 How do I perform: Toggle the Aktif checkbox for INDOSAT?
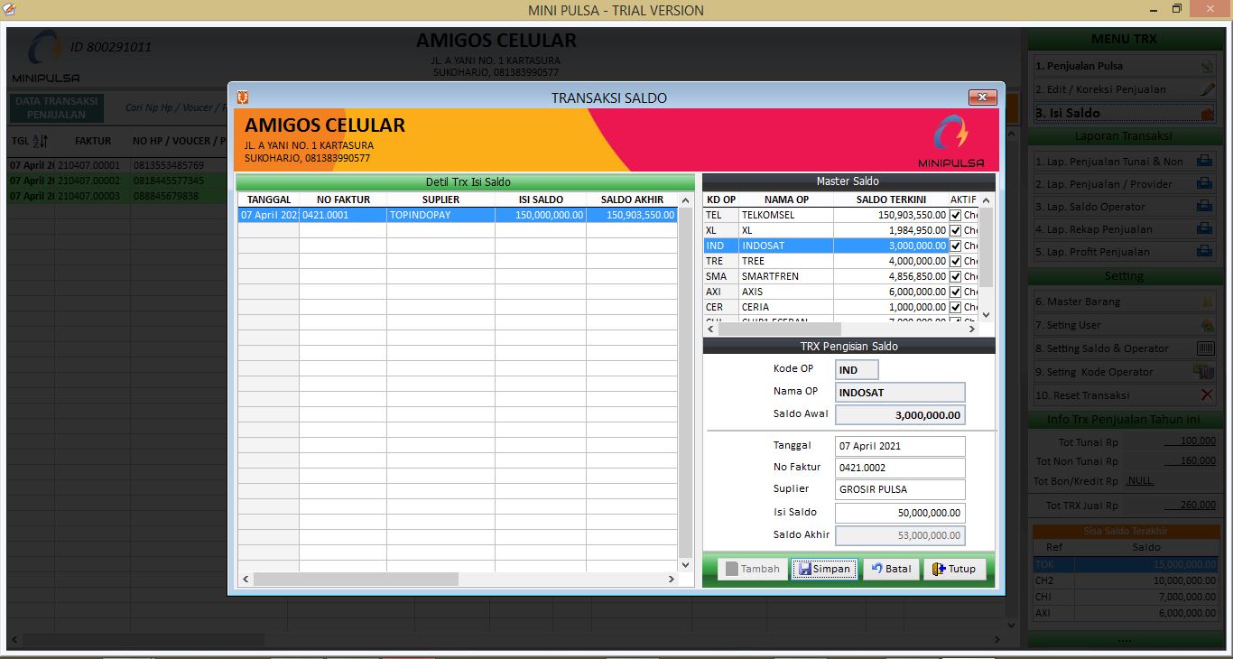tap(956, 246)
